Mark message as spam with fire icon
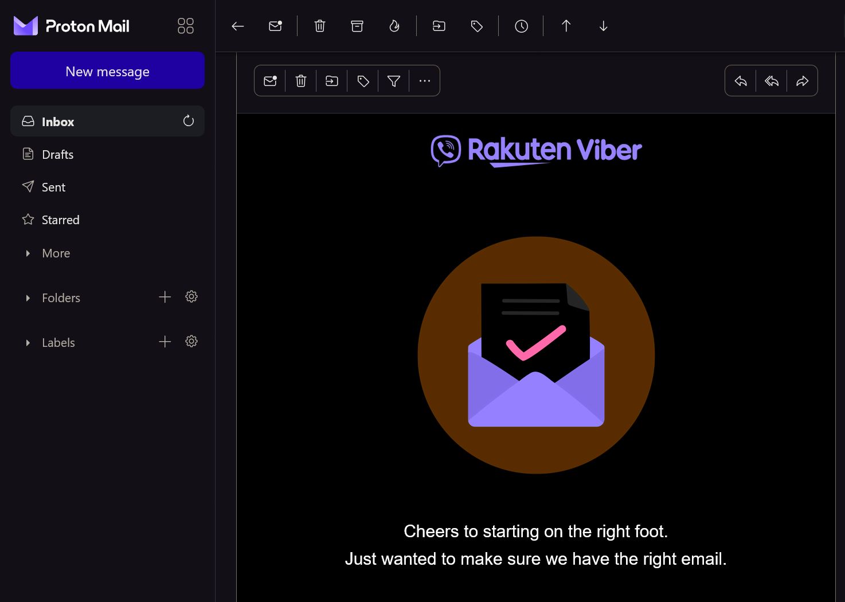The image size is (845, 602). [x=394, y=26]
